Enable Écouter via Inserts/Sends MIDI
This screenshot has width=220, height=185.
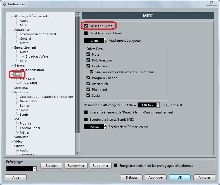86,120
